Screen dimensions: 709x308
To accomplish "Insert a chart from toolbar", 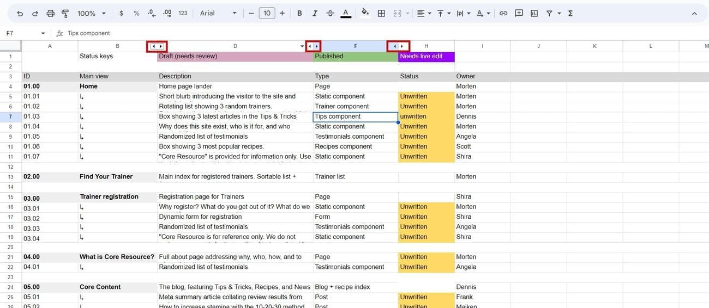I will point(534,13).
